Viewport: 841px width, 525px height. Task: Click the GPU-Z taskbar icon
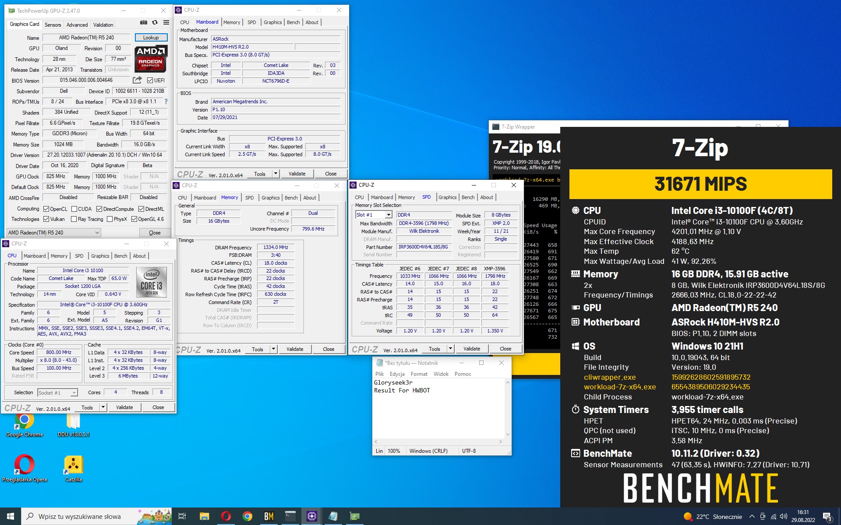(x=354, y=516)
